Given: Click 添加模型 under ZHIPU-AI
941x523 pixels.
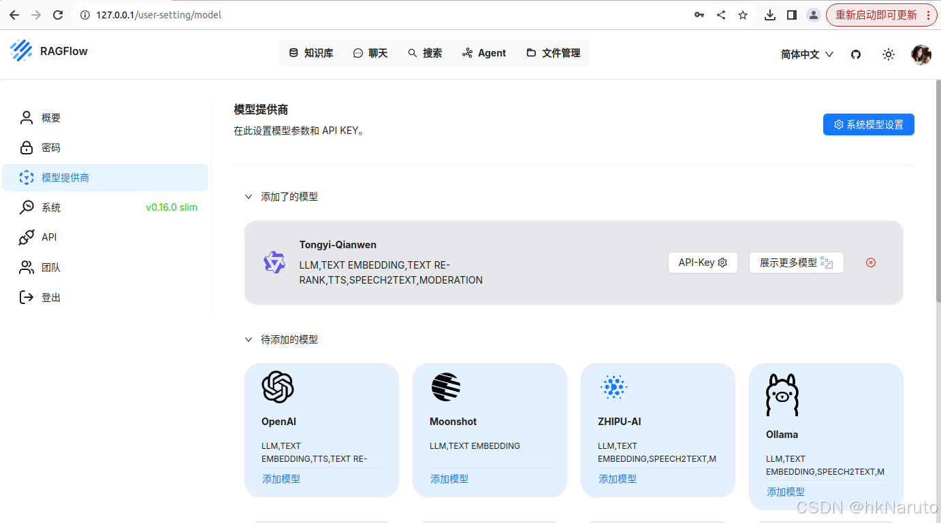Looking at the screenshot, I should point(618,479).
